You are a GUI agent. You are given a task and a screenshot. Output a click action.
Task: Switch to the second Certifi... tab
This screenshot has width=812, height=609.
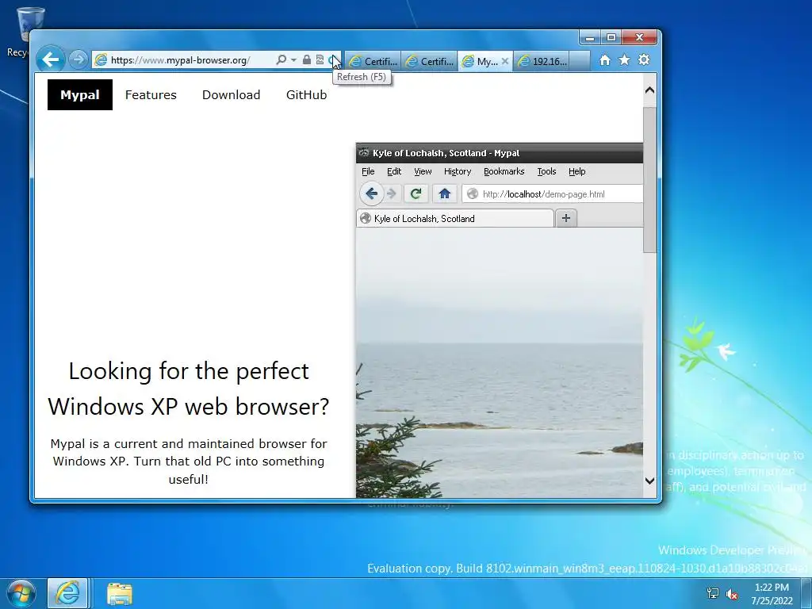coord(429,61)
